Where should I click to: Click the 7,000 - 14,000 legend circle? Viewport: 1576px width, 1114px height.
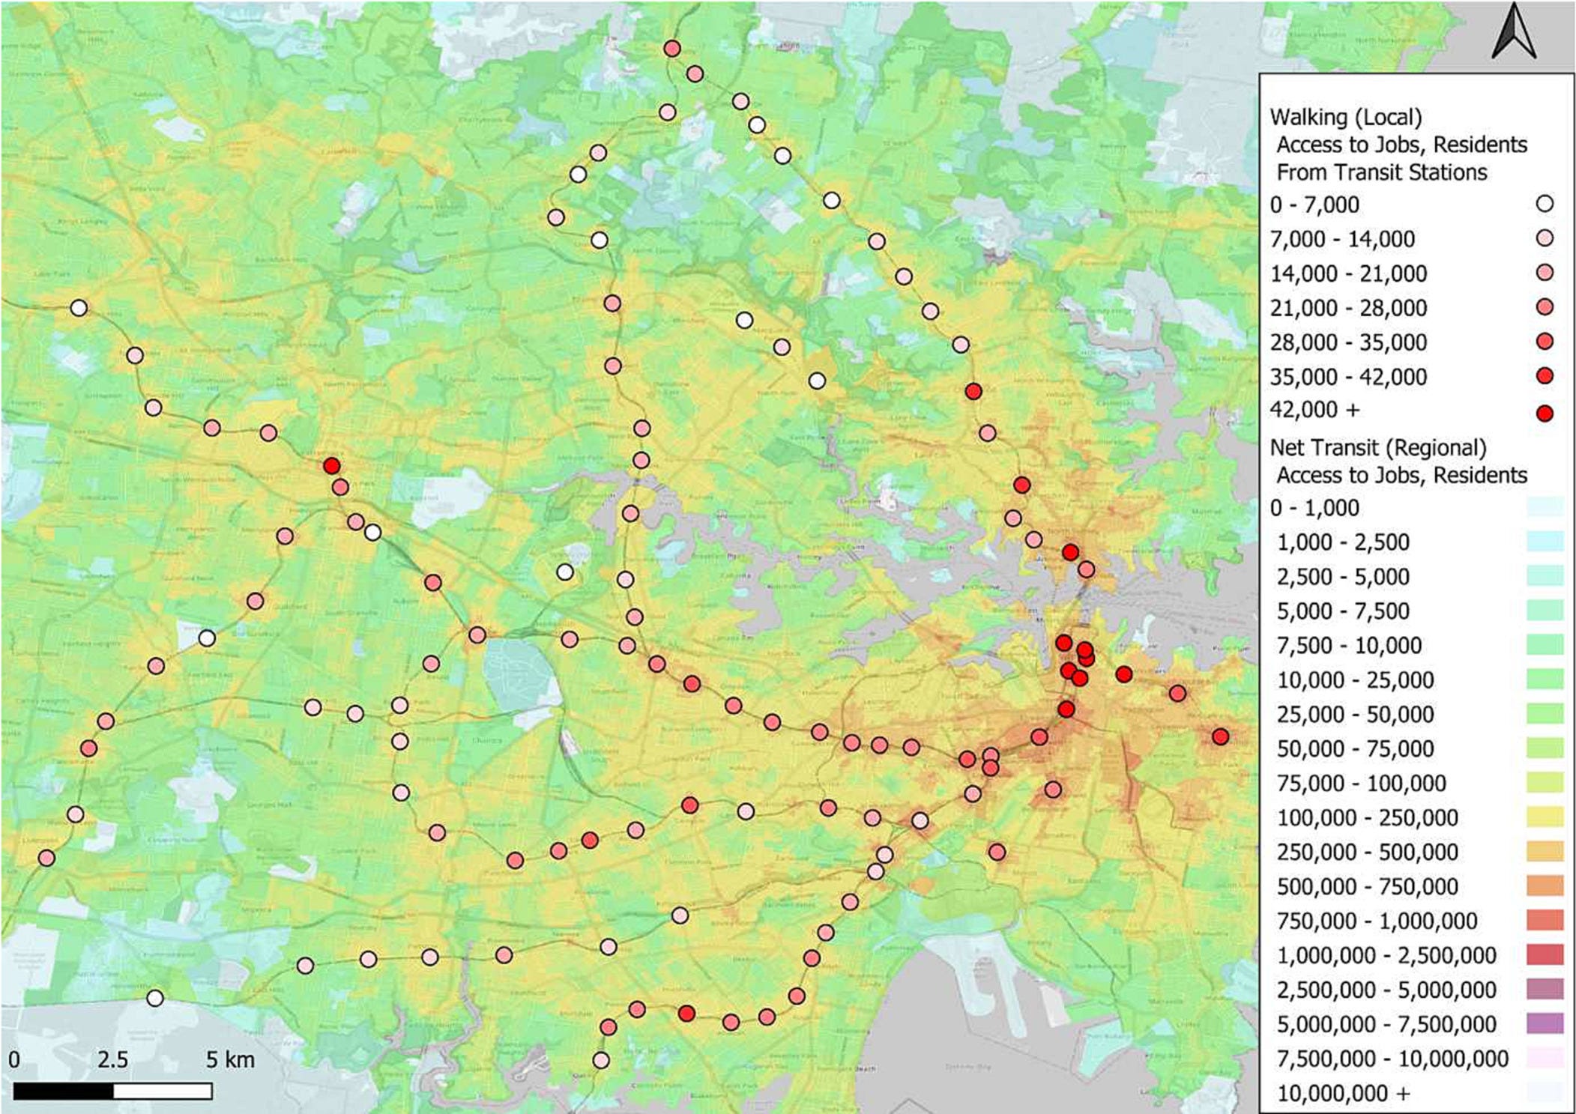click(1544, 238)
